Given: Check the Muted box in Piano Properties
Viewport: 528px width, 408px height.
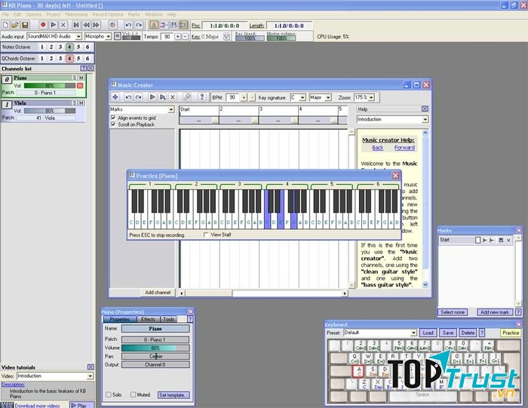Looking at the screenshot, I should point(133,394).
